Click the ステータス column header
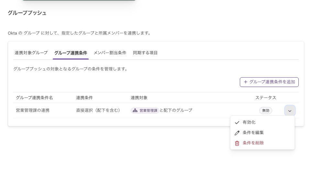Image resolution: width=312 pixels, height=181 pixels. (266, 98)
